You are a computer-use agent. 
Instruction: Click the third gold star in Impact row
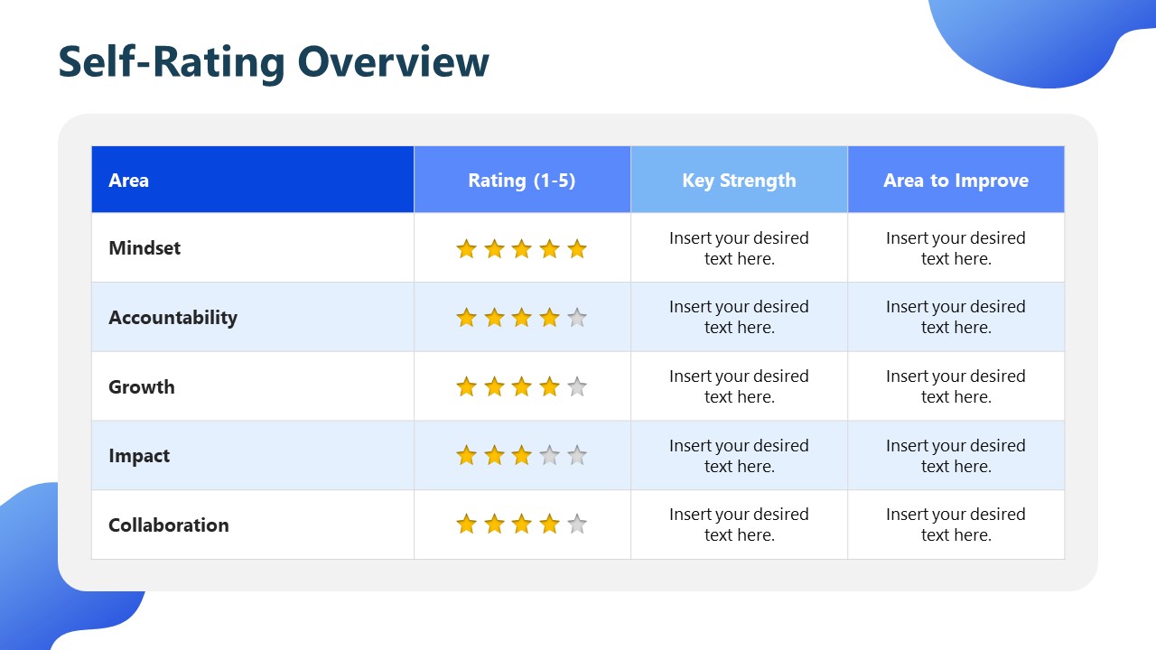click(521, 456)
